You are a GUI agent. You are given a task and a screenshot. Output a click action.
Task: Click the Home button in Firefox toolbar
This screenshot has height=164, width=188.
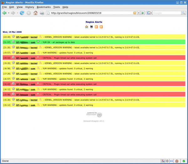pyautogui.click(x=35, y=13)
